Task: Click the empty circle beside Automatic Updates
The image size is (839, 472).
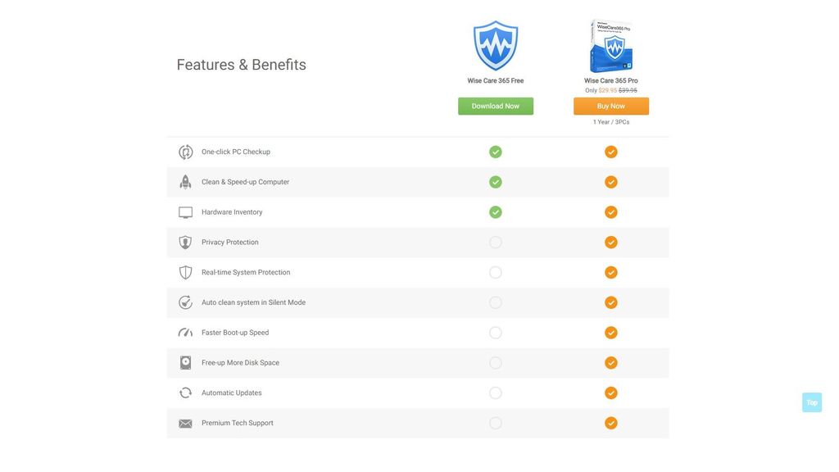Action: click(x=495, y=392)
